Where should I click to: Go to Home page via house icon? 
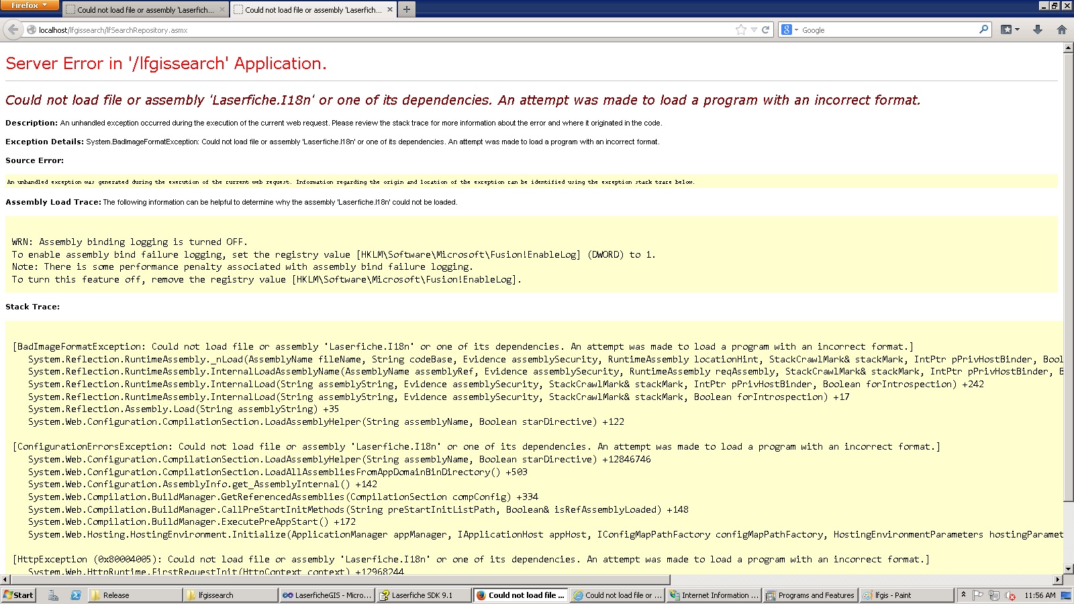(x=1061, y=30)
